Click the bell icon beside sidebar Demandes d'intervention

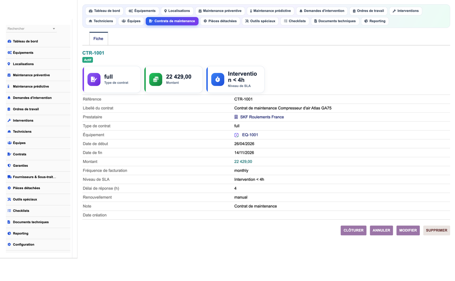(9, 98)
